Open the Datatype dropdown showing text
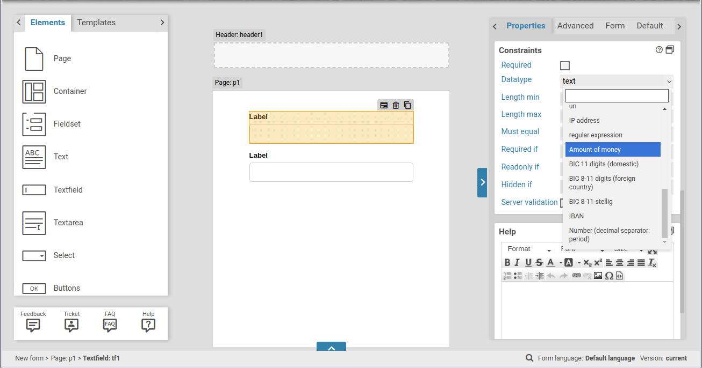The image size is (702, 368). pyautogui.click(x=616, y=81)
